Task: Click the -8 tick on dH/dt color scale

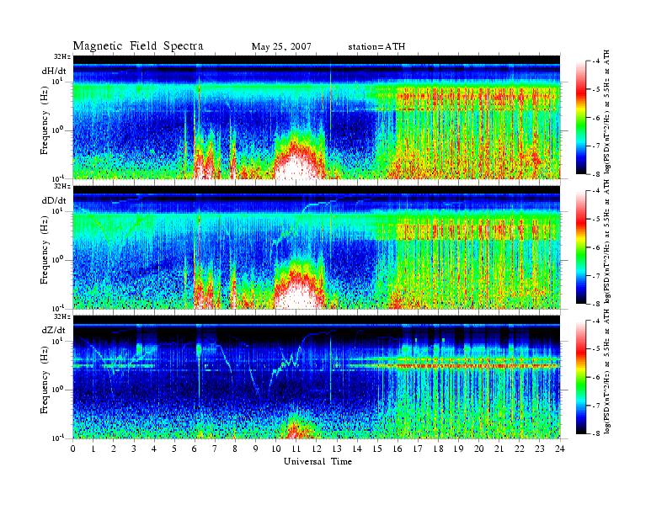Action: click(x=597, y=174)
